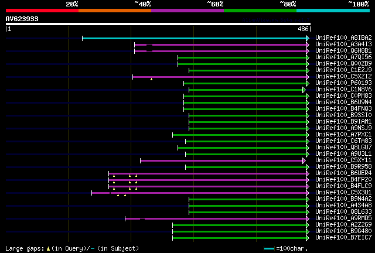Viewport: 375px width, 253px height.
Task: Select the UniRef100_C0PM83 label
Action: point(343,96)
